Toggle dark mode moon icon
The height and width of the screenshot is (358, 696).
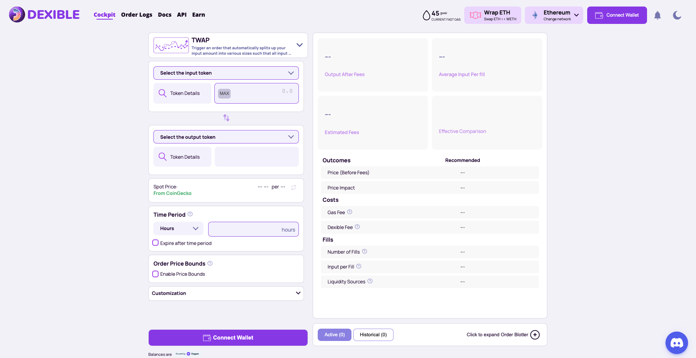pyautogui.click(x=677, y=15)
